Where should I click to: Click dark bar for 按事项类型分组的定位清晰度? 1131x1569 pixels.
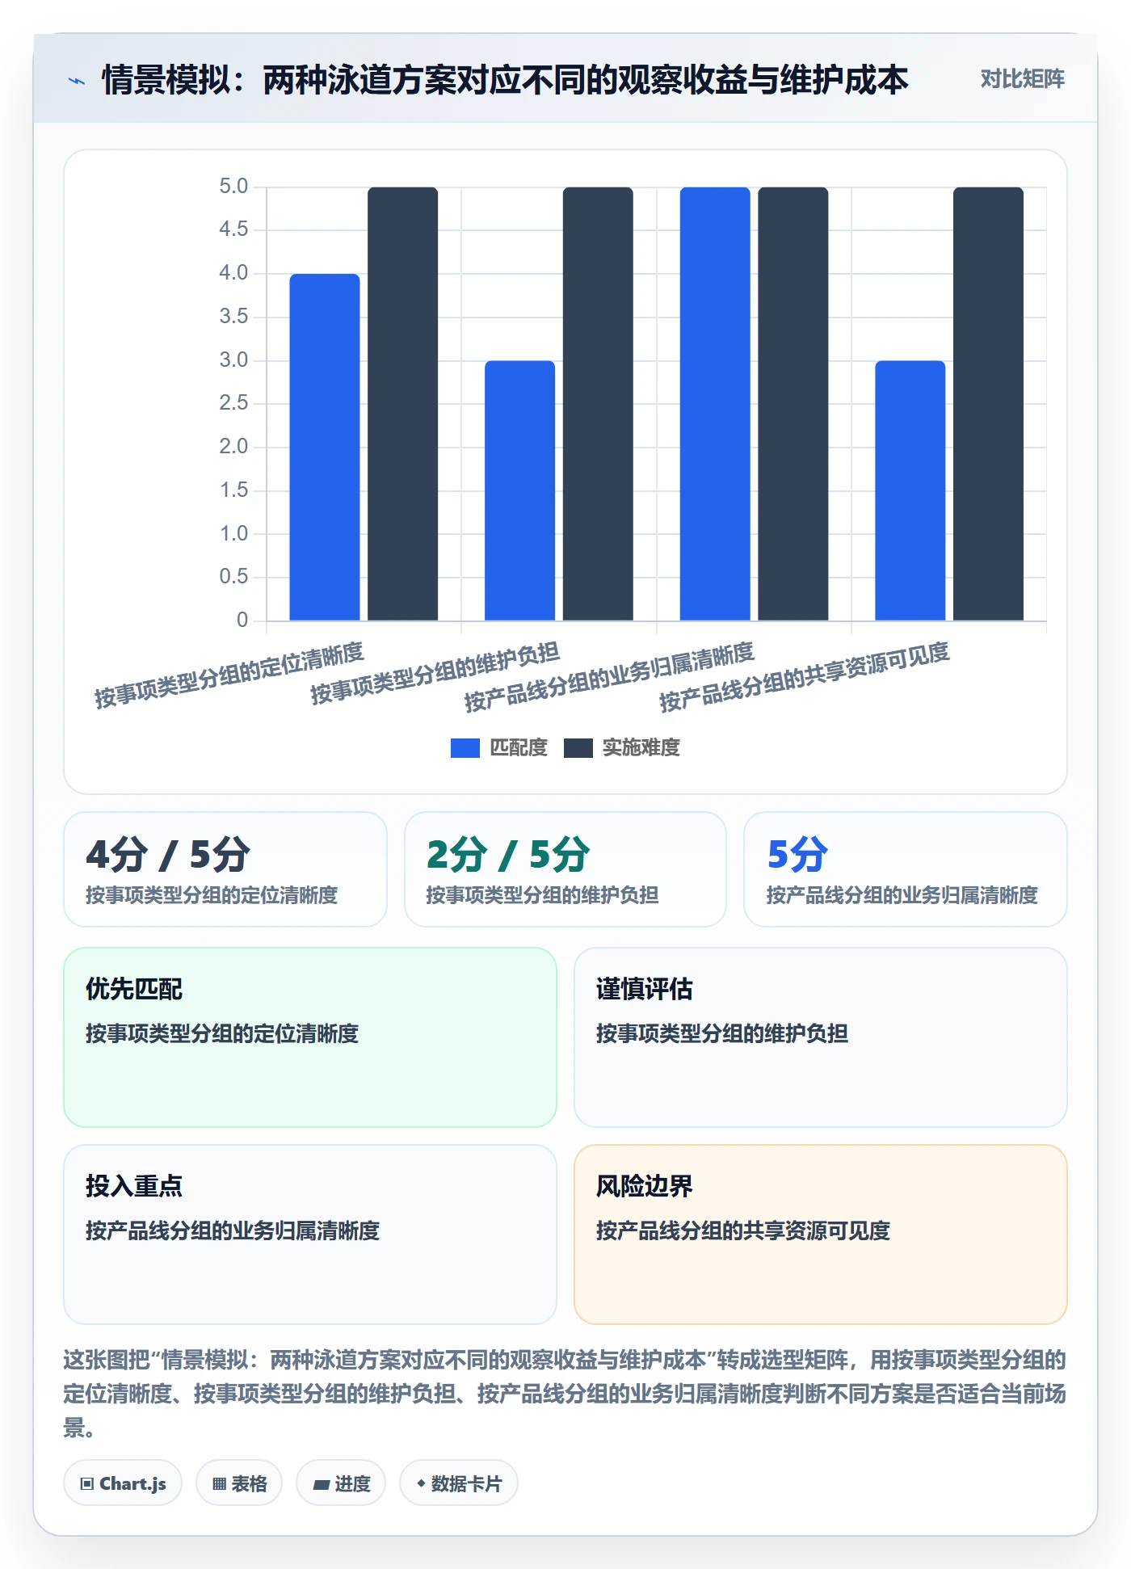(402, 404)
